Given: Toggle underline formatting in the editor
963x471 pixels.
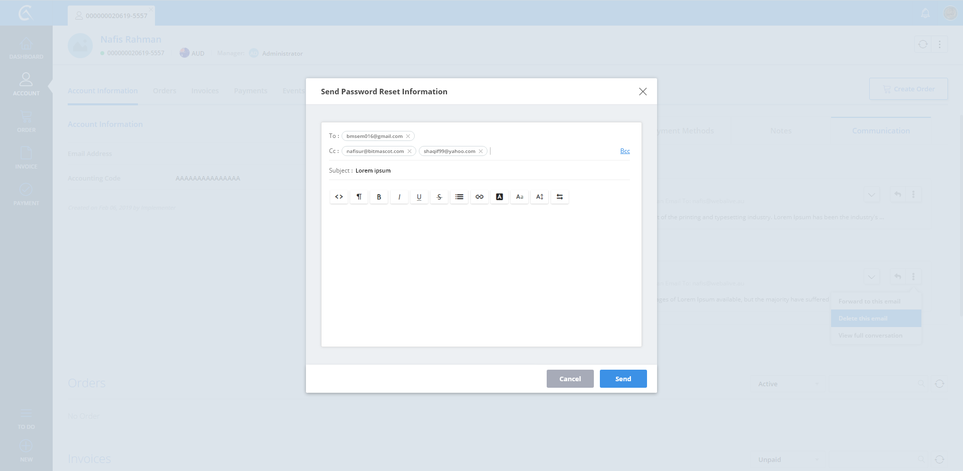Looking at the screenshot, I should point(419,197).
